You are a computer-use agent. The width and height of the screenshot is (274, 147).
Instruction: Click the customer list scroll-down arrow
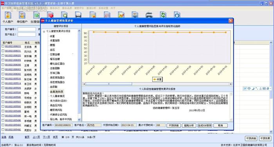pyautogui.click(x=271, y=132)
